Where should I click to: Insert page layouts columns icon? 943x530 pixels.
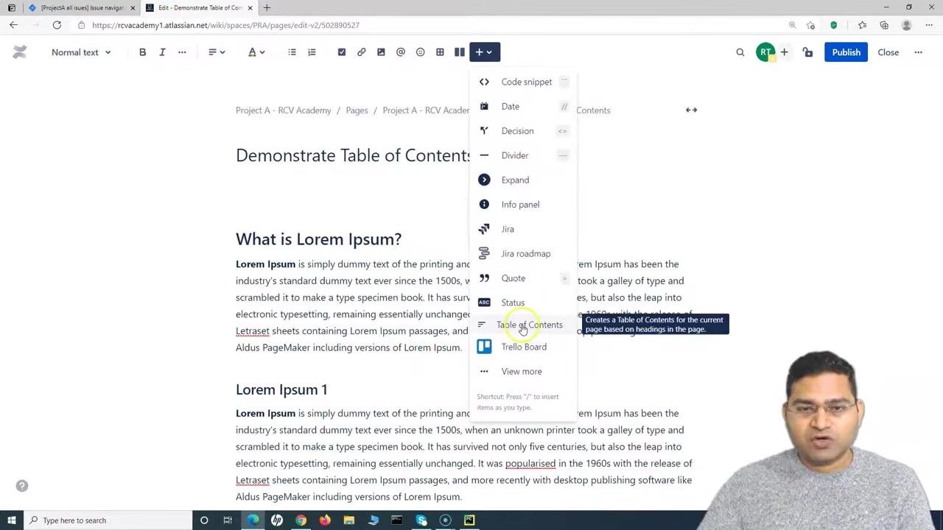point(460,52)
